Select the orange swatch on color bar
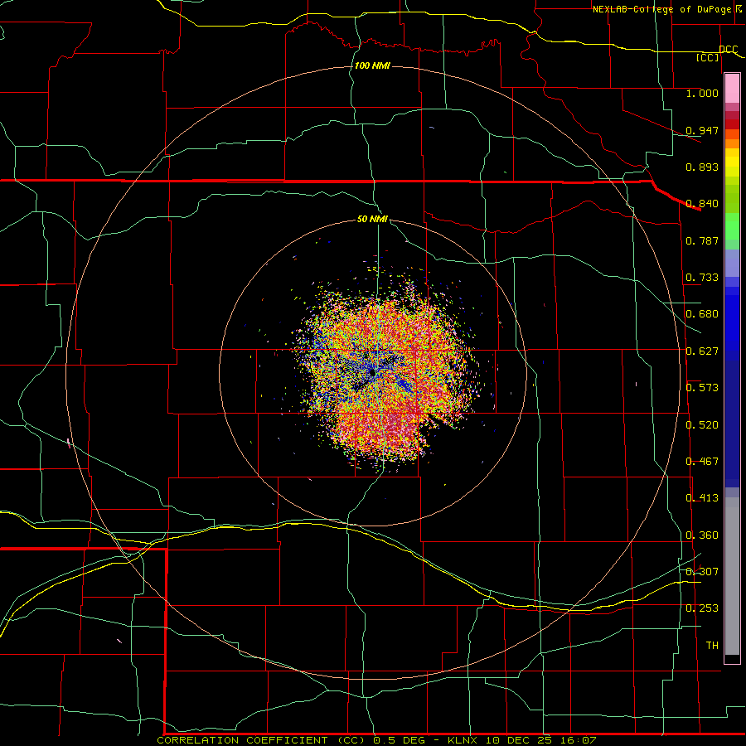 coord(732,143)
